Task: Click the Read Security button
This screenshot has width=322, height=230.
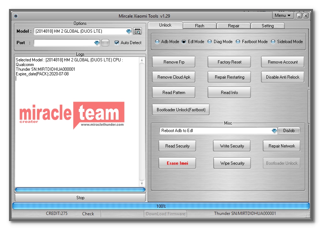Action: 177,146
